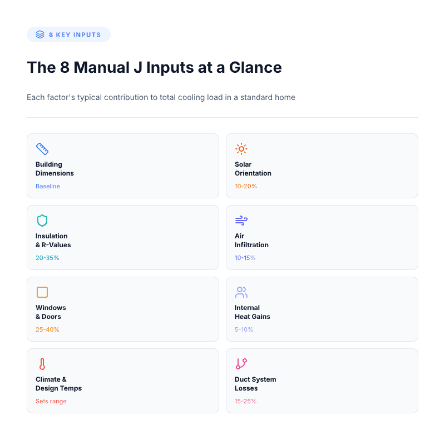This screenshot has height=440, width=445.
Task: Click the Building Dimensions card title
Action: pos(55,169)
